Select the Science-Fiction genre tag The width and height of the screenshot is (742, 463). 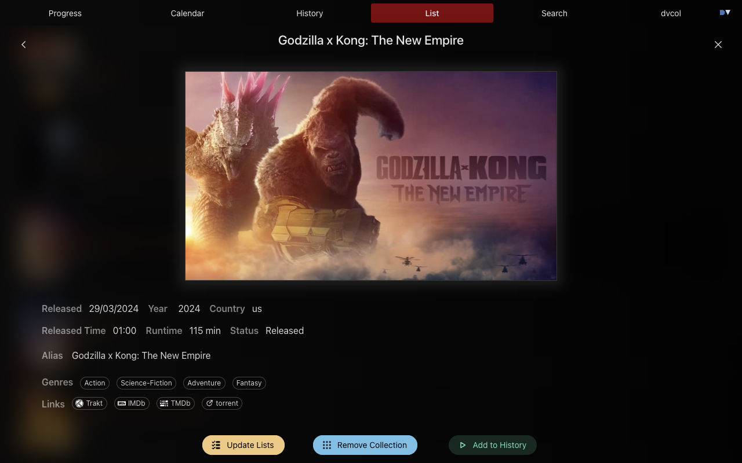coord(146,383)
